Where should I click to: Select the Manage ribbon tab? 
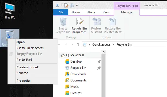[x=127, y=12]
